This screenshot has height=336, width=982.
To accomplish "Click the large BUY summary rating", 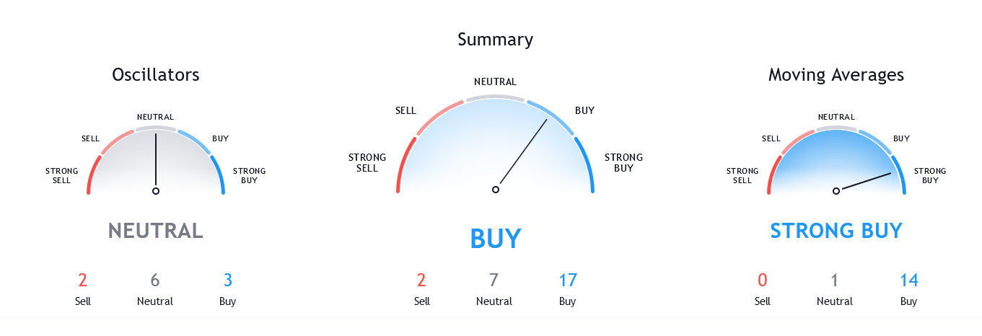I will tap(496, 238).
